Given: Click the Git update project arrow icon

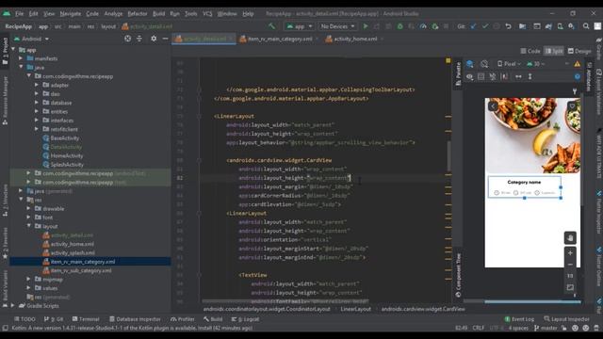Looking at the screenshot, I should pos(473,26).
